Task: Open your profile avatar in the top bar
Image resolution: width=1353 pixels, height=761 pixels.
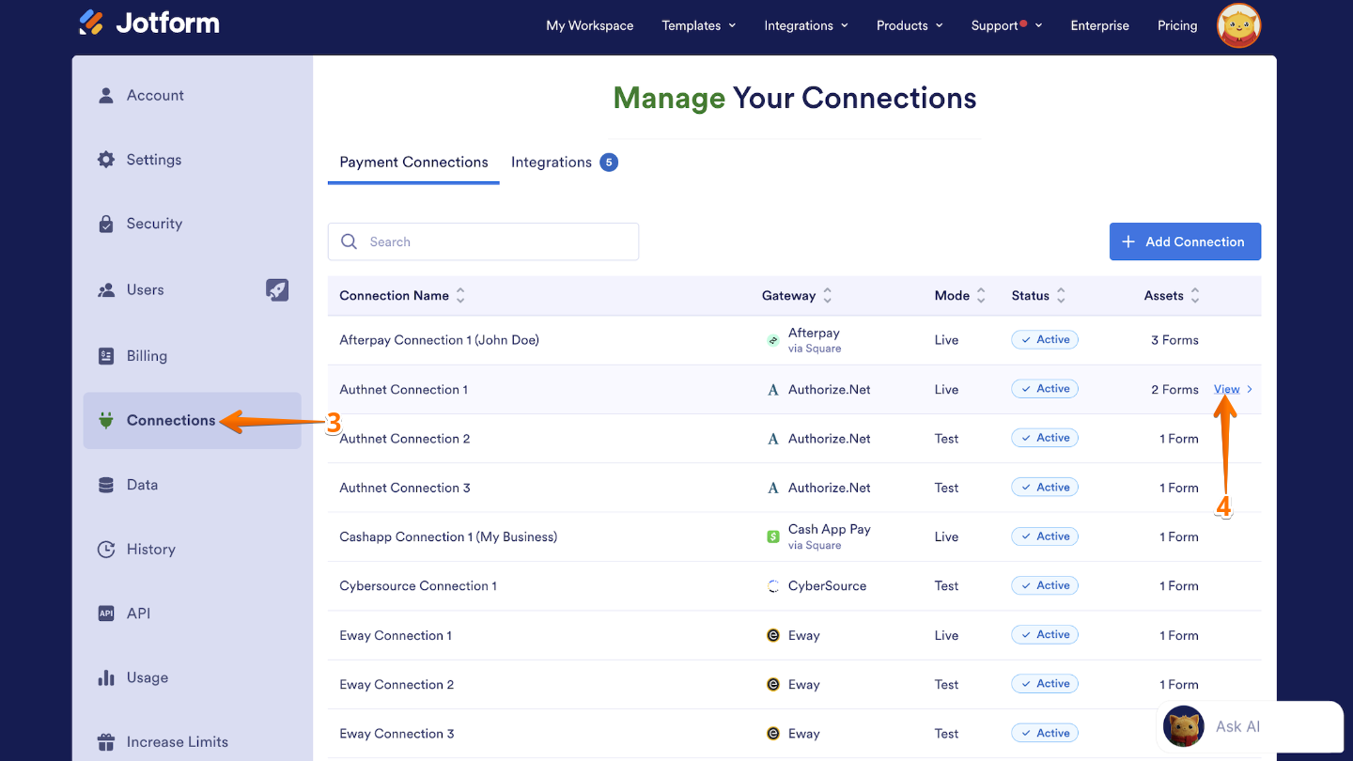Action: 1238,25
